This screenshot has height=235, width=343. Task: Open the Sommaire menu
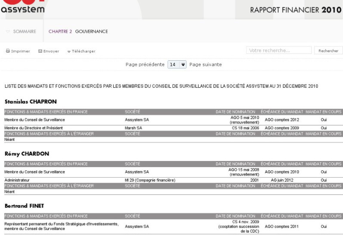tap(25, 31)
